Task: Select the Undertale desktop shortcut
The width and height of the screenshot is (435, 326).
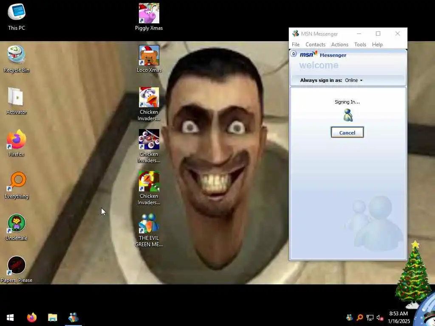Action: (17, 228)
